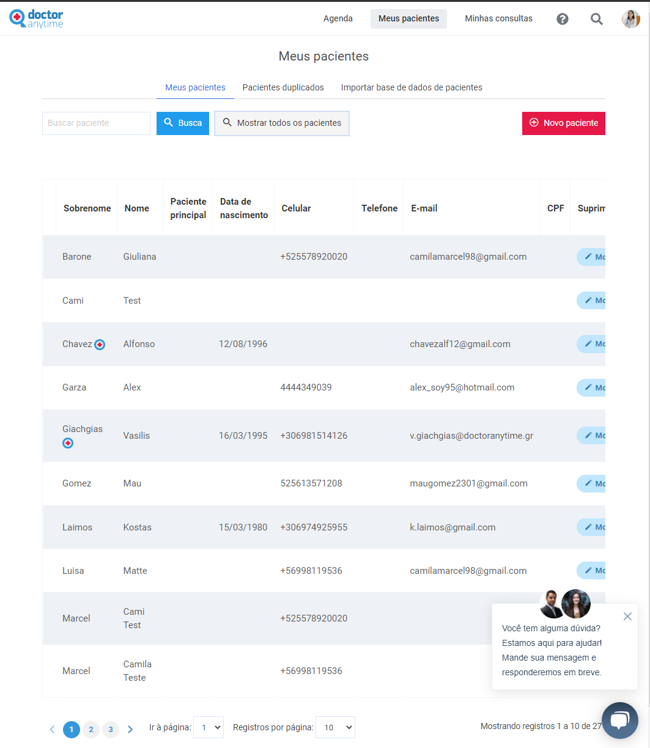Go to next page arrow
Image resolution: width=650 pixels, height=748 pixels.
[130, 729]
